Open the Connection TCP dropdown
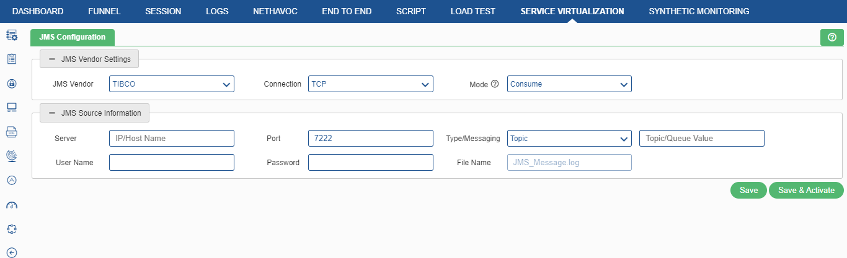Image resolution: width=847 pixels, height=258 pixels. click(371, 84)
